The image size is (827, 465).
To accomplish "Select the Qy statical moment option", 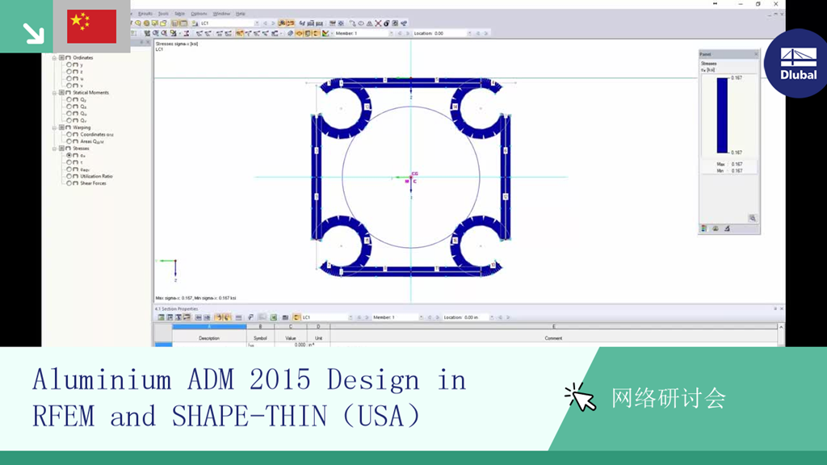I will pos(69,99).
